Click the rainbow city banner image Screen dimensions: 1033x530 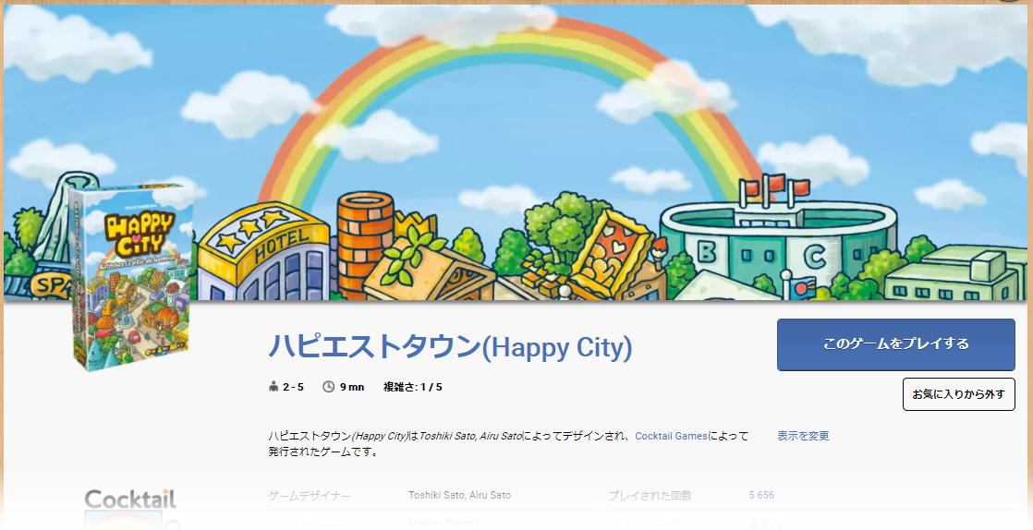click(x=516, y=152)
